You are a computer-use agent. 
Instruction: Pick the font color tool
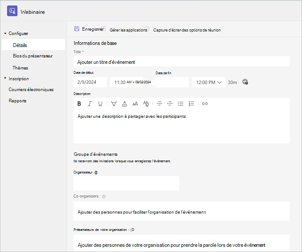point(124,104)
